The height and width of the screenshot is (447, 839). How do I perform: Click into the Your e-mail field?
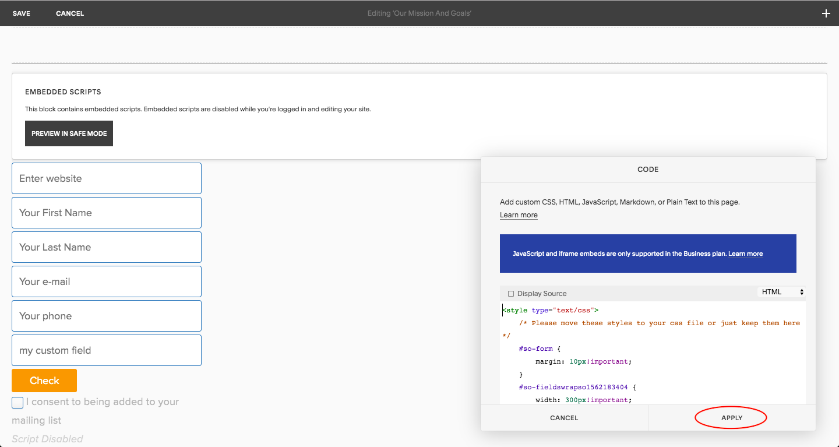click(107, 281)
